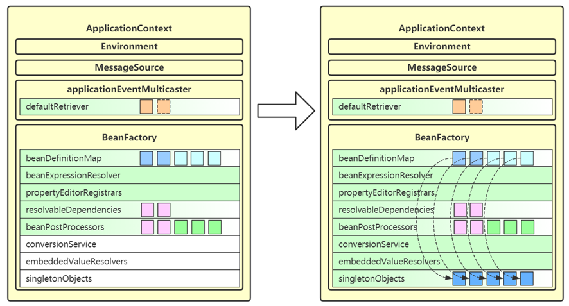Click dashed orange square in right defaultRetriever row

point(476,107)
